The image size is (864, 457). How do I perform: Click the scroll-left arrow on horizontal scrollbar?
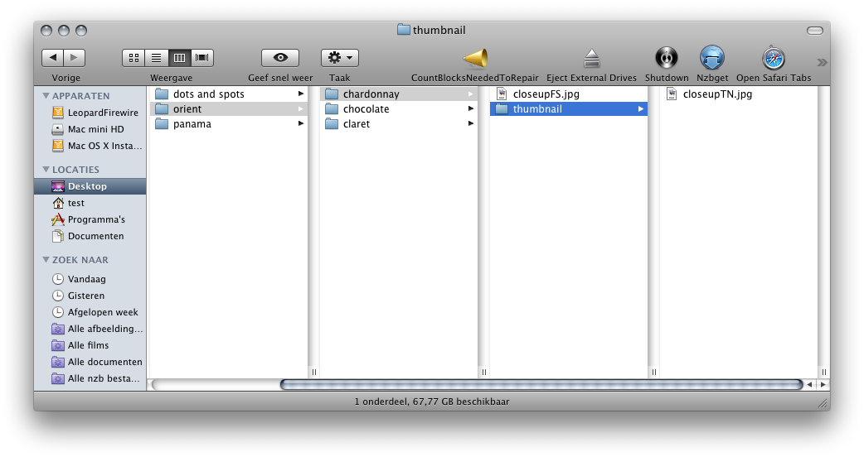tap(809, 384)
